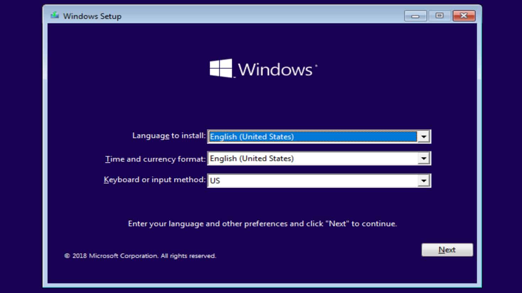Image resolution: width=522 pixels, height=293 pixels.
Task: Continue with the Next button
Action: tap(447, 250)
